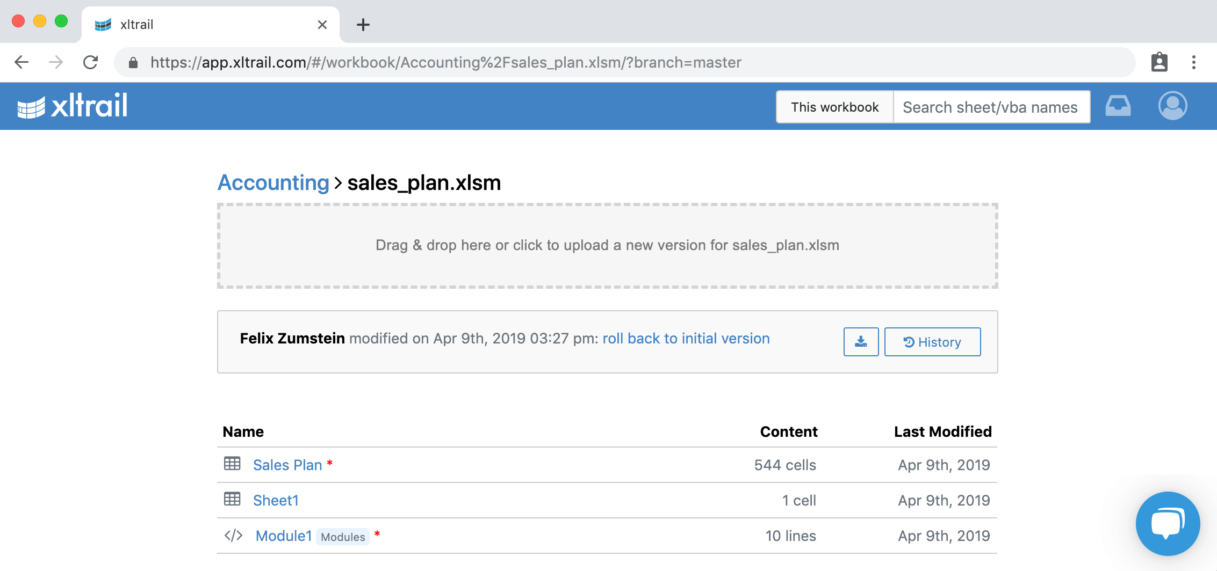This screenshot has height=571, width=1217.
Task: Click the browser reload icon
Action: tap(91, 63)
